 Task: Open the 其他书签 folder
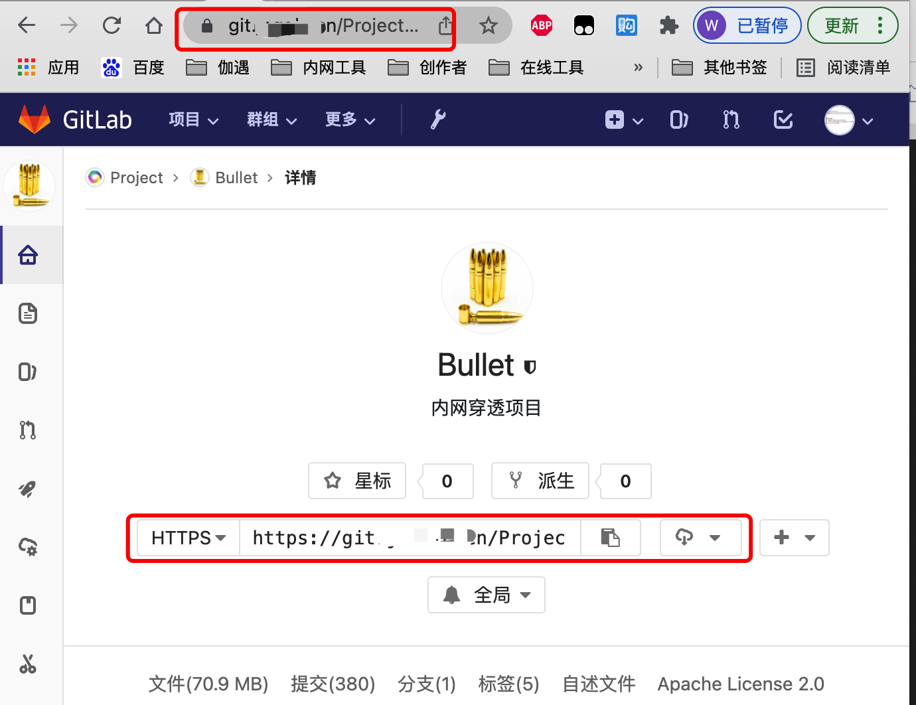click(x=720, y=67)
